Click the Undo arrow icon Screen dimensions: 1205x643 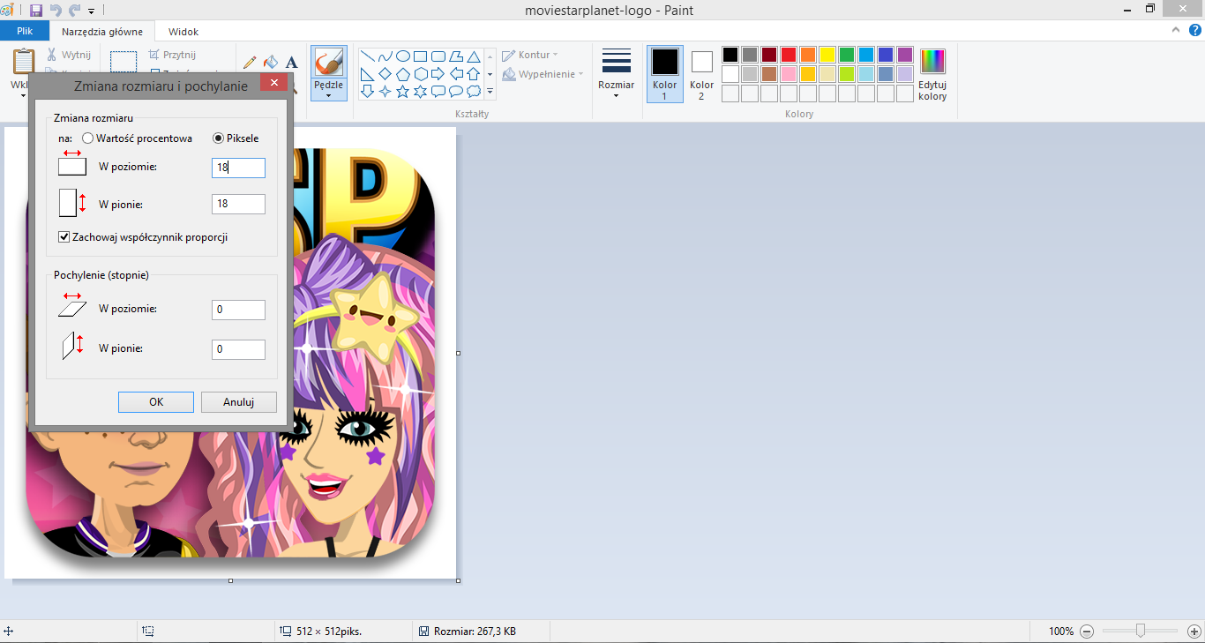[x=56, y=11]
